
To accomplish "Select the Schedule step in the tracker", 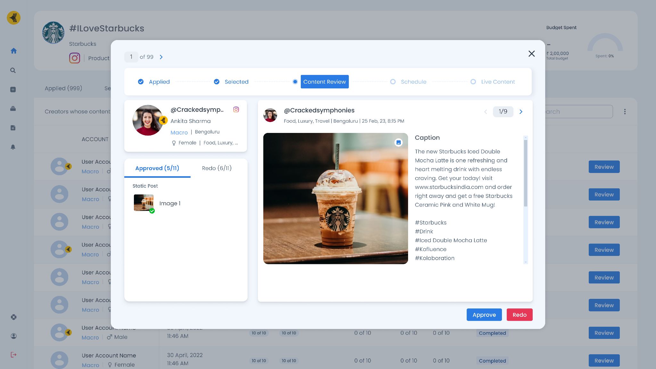I will 408,82.
